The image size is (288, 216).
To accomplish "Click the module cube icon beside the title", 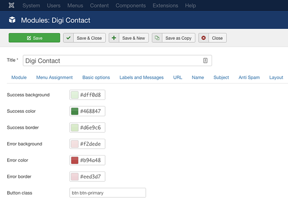I will click(12, 20).
